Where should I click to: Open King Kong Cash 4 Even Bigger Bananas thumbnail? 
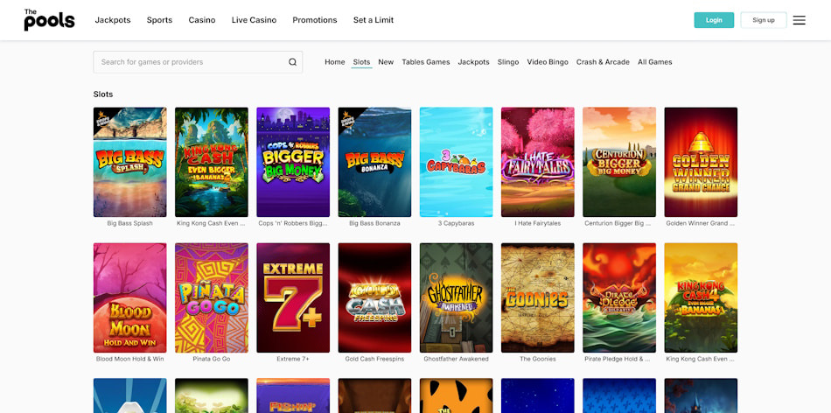pos(701,298)
